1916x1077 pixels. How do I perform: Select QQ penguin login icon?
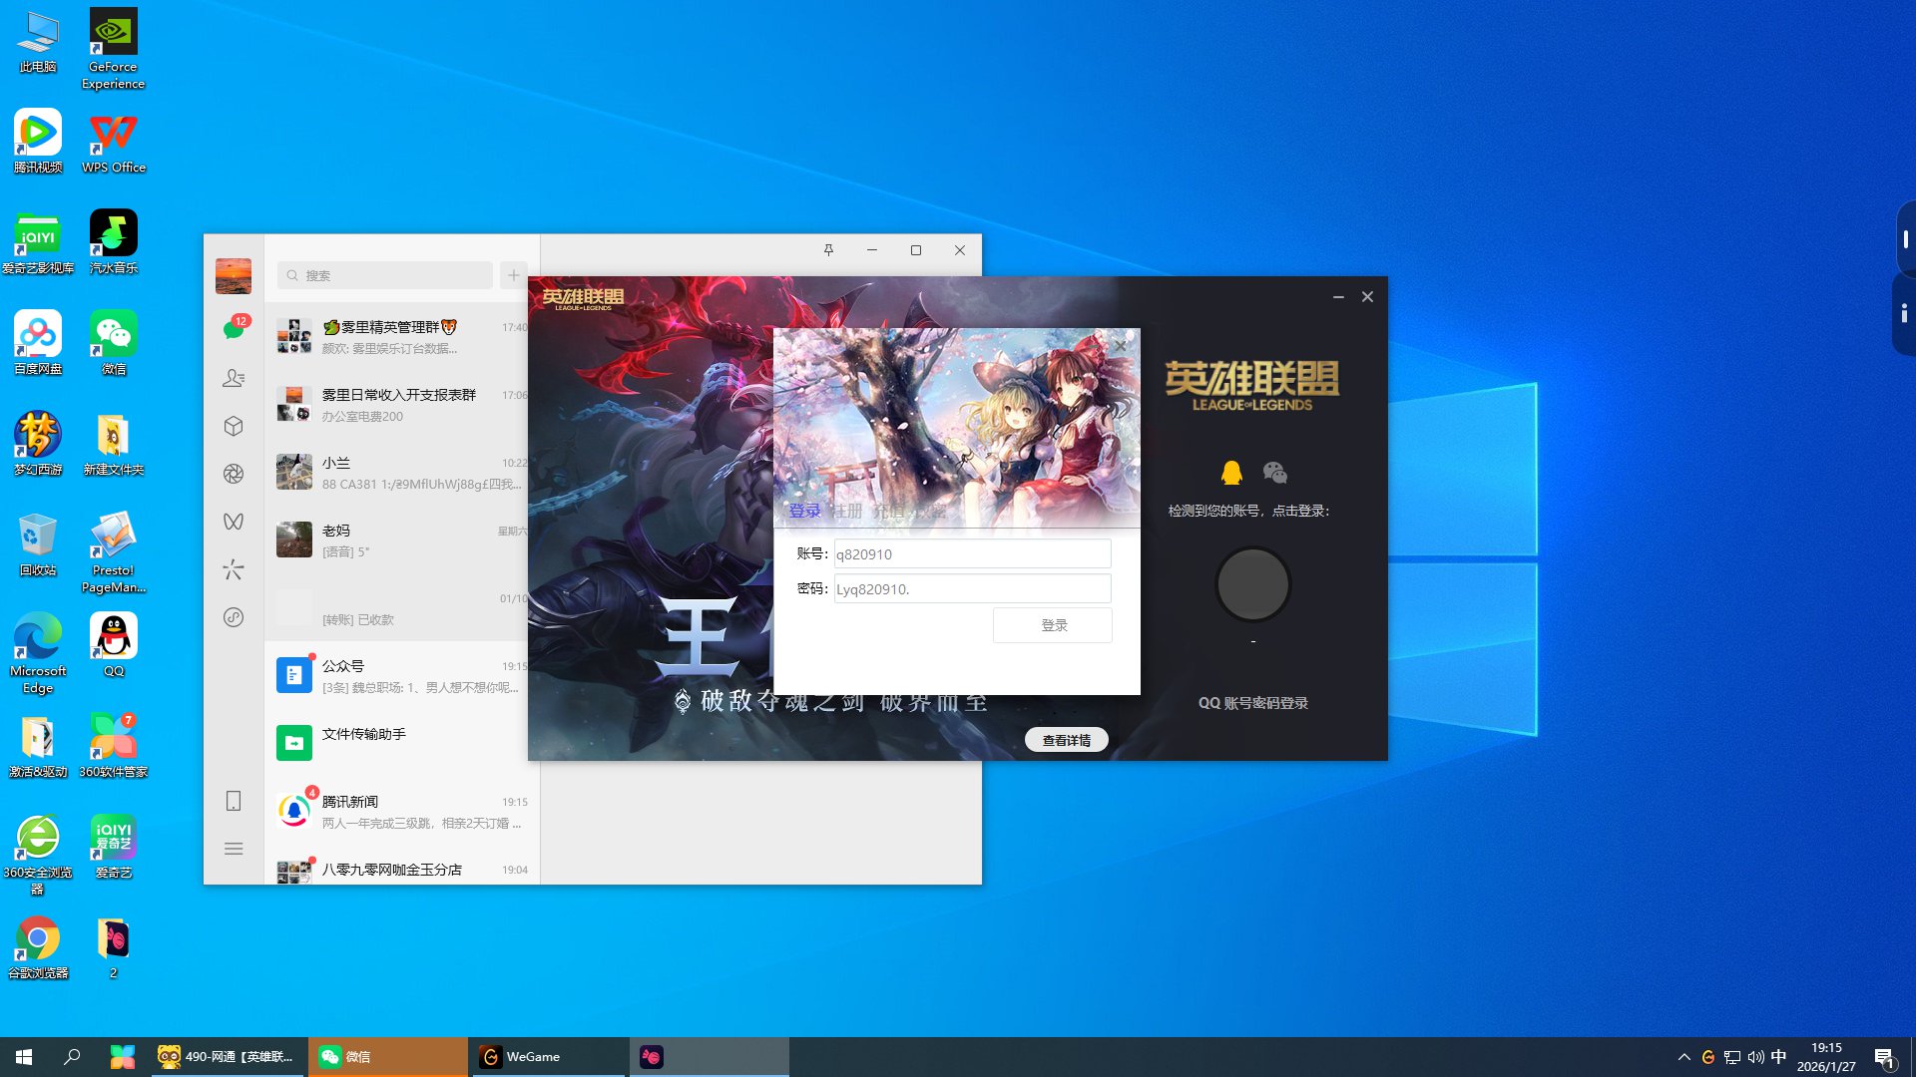pos(1231,473)
